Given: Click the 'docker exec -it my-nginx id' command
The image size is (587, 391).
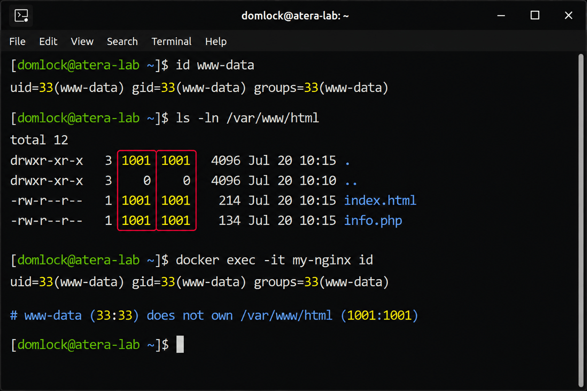Looking at the screenshot, I should (274, 260).
